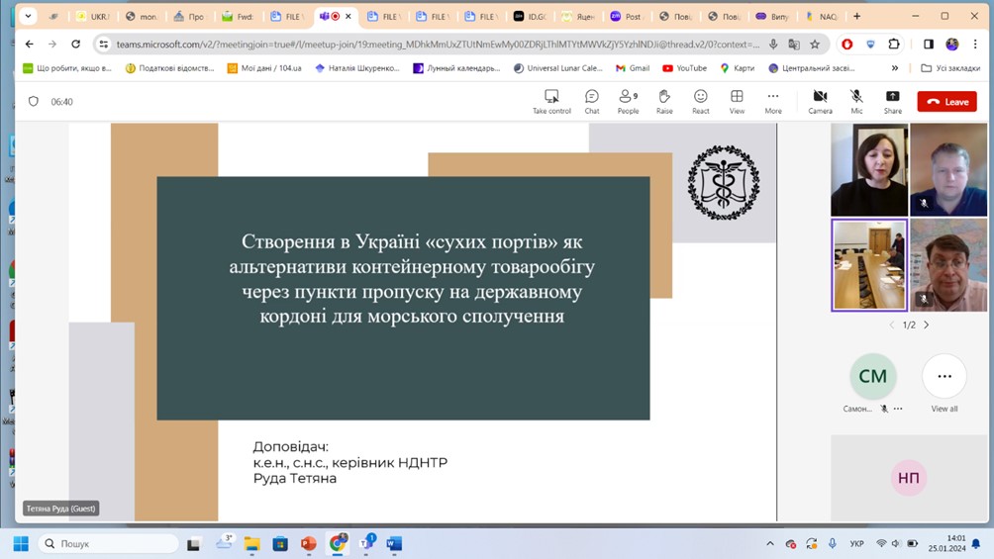This screenshot has width=994, height=559.
Task: Click the microphone icon in address bar
Action: point(773,44)
